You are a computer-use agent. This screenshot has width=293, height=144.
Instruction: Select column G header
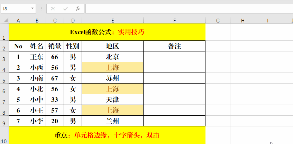click(218, 20)
